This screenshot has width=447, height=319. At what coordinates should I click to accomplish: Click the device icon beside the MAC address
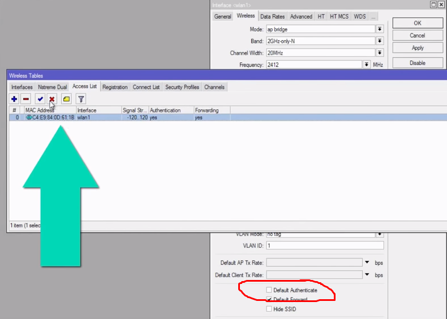tap(28, 118)
